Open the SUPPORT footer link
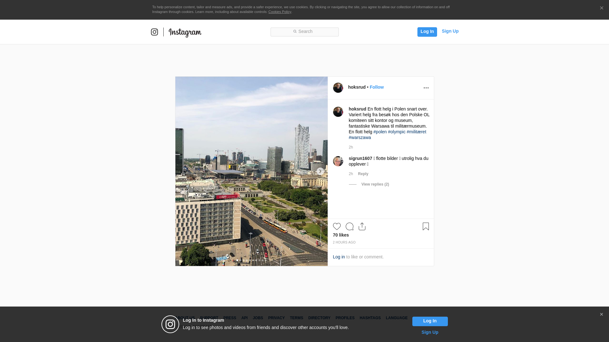The image size is (609, 342). [209, 318]
